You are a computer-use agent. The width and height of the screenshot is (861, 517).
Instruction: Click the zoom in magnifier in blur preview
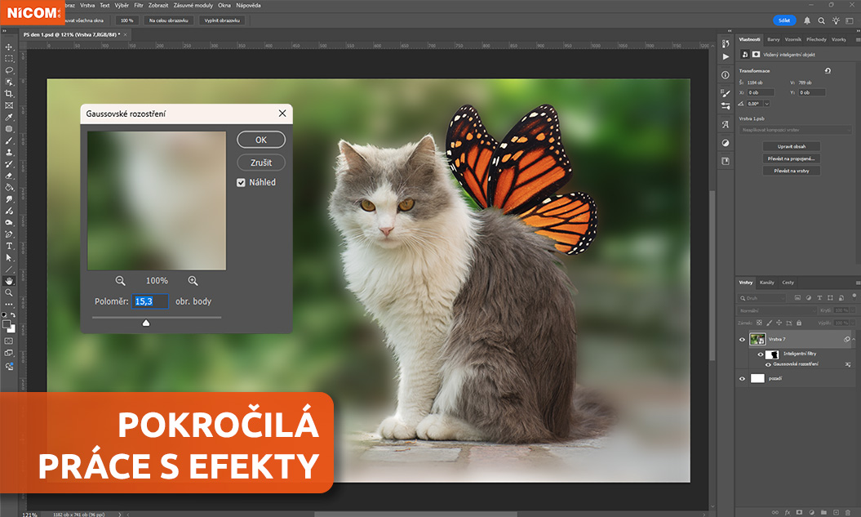tap(193, 280)
